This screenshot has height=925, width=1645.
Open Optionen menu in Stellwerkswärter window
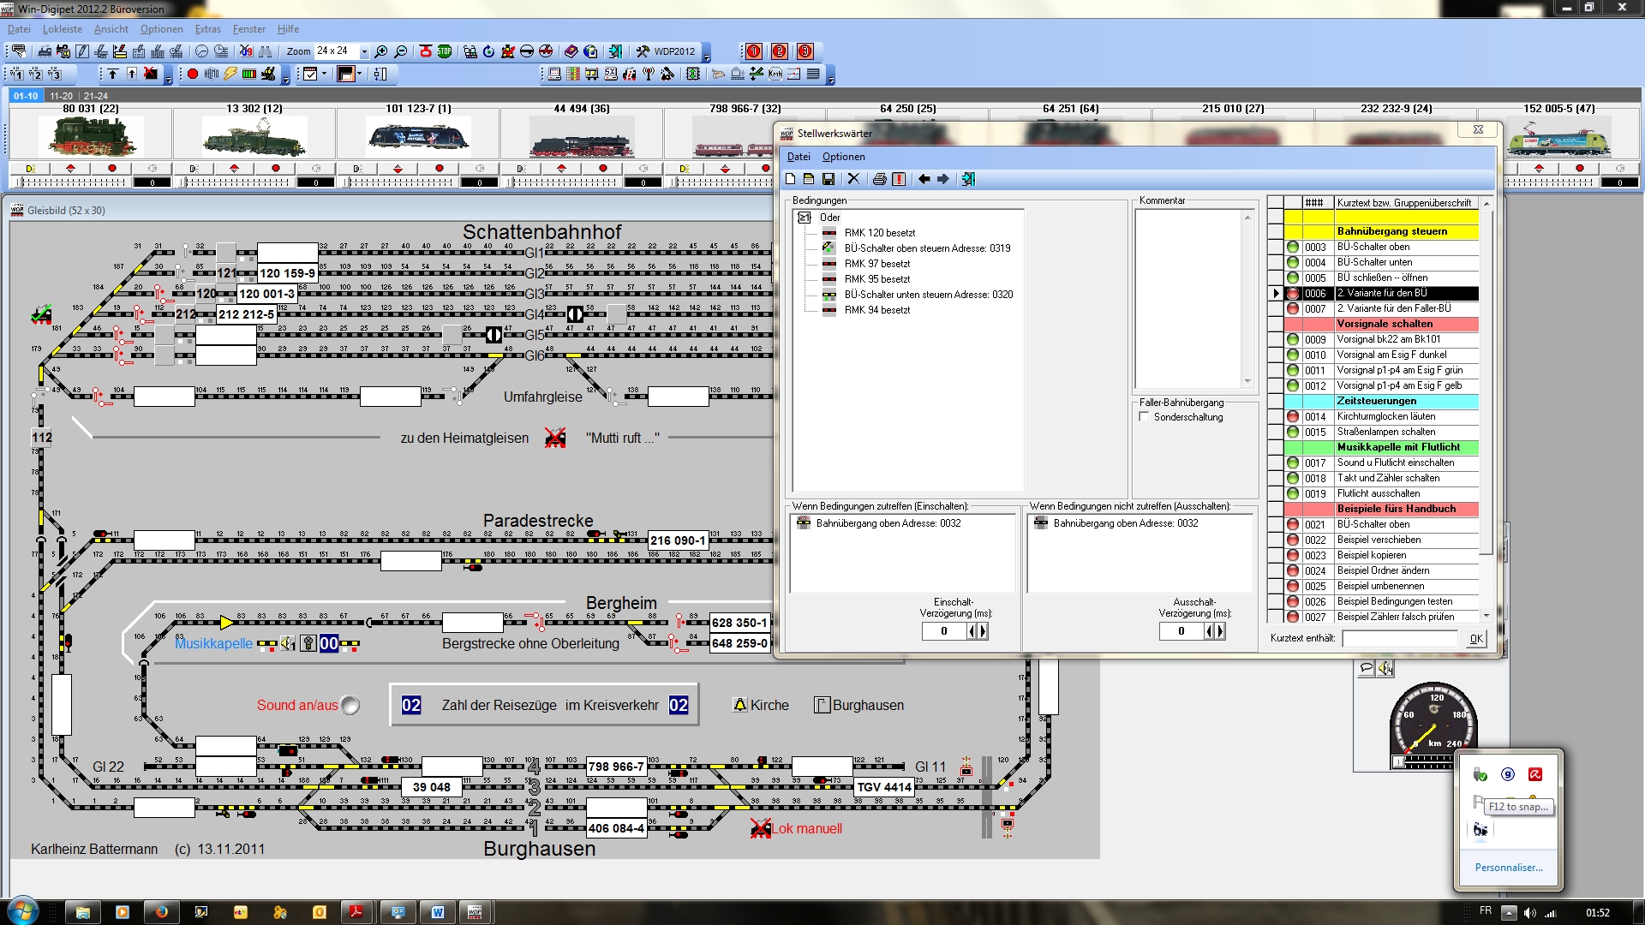(x=844, y=157)
